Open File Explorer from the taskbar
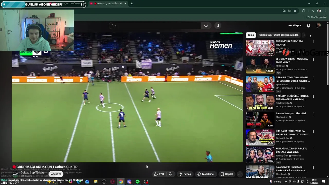Image resolution: width=329 pixels, height=185 pixels. click(x=95, y=182)
